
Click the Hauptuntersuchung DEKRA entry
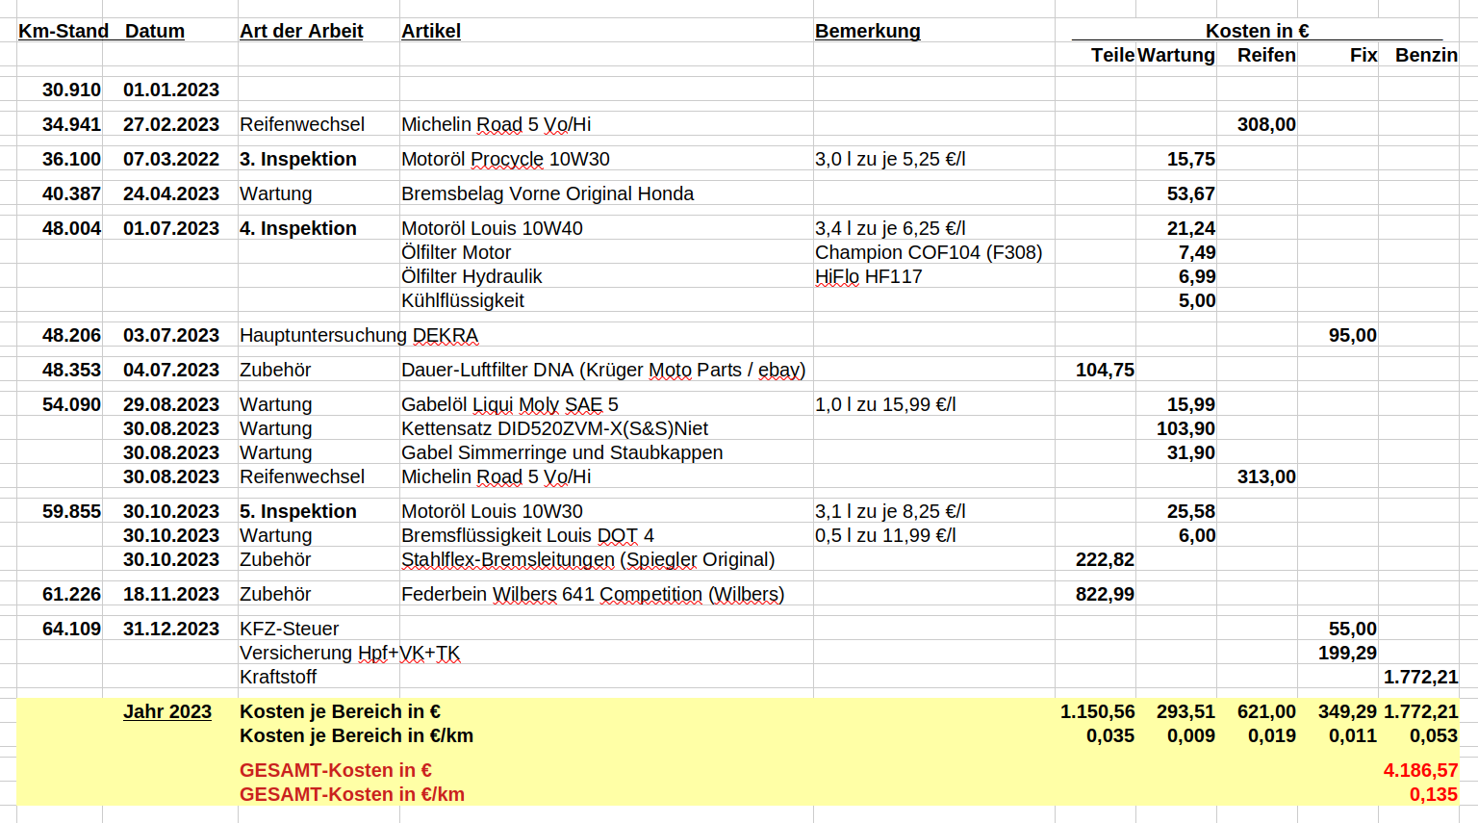[x=358, y=335]
